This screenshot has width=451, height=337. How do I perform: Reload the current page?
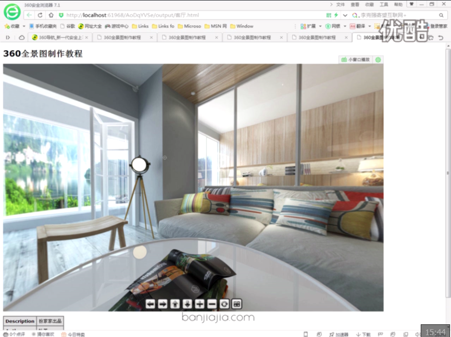coord(40,15)
